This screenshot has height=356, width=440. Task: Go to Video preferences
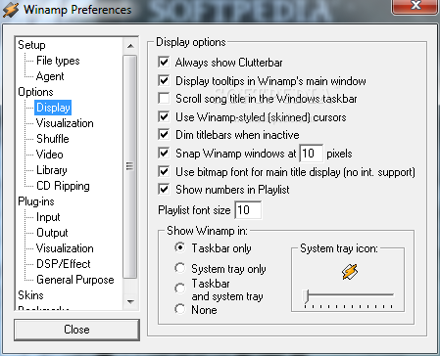click(x=49, y=155)
